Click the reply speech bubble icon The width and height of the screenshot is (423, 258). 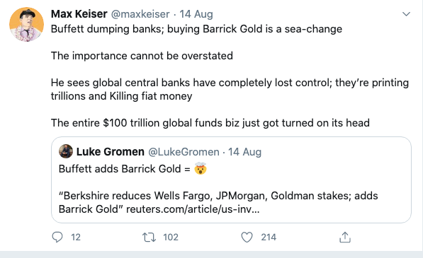[57, 237]
